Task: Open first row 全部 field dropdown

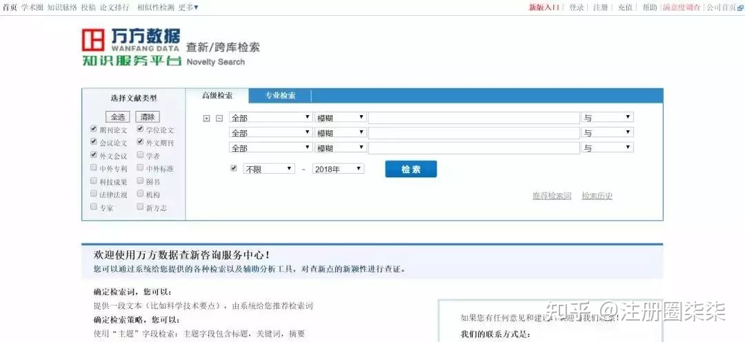Action: click(x=271, y=118)
